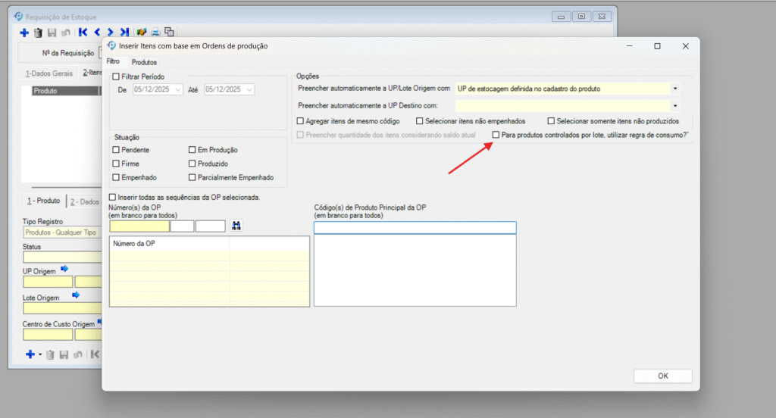Click the blue arrow next to UP Origem
The height and width of the screenshot is (418, 776).
click(64, 269)
